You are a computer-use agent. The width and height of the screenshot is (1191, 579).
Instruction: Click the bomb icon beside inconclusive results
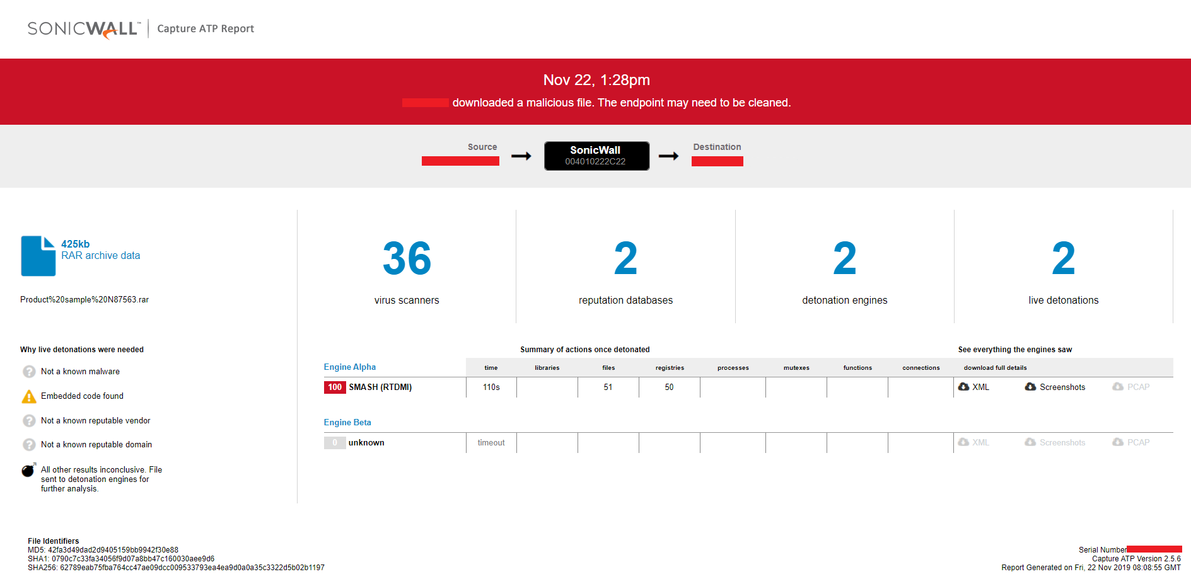pyautogui.click(x=28, y=470)
